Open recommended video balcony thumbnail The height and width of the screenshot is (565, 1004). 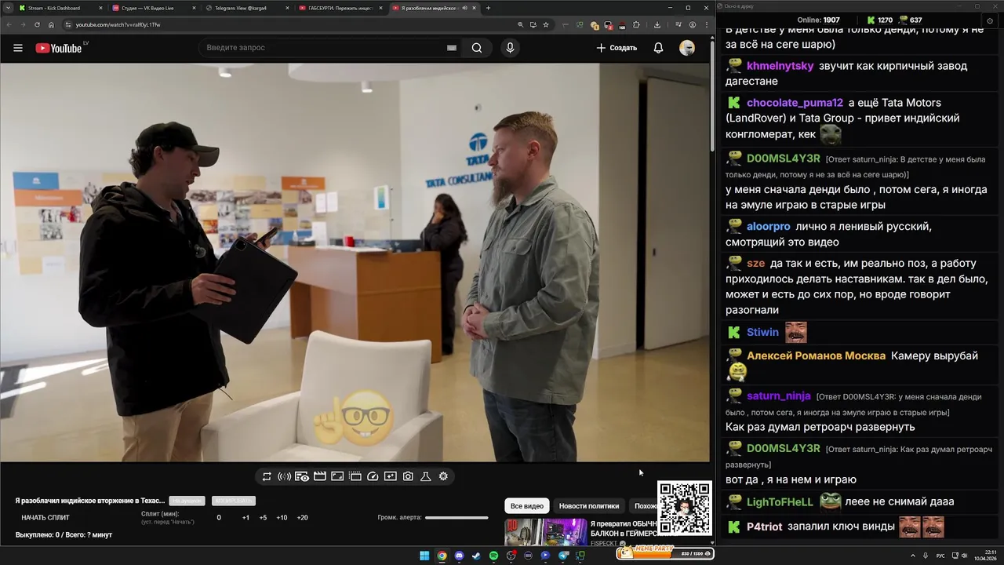546,533
